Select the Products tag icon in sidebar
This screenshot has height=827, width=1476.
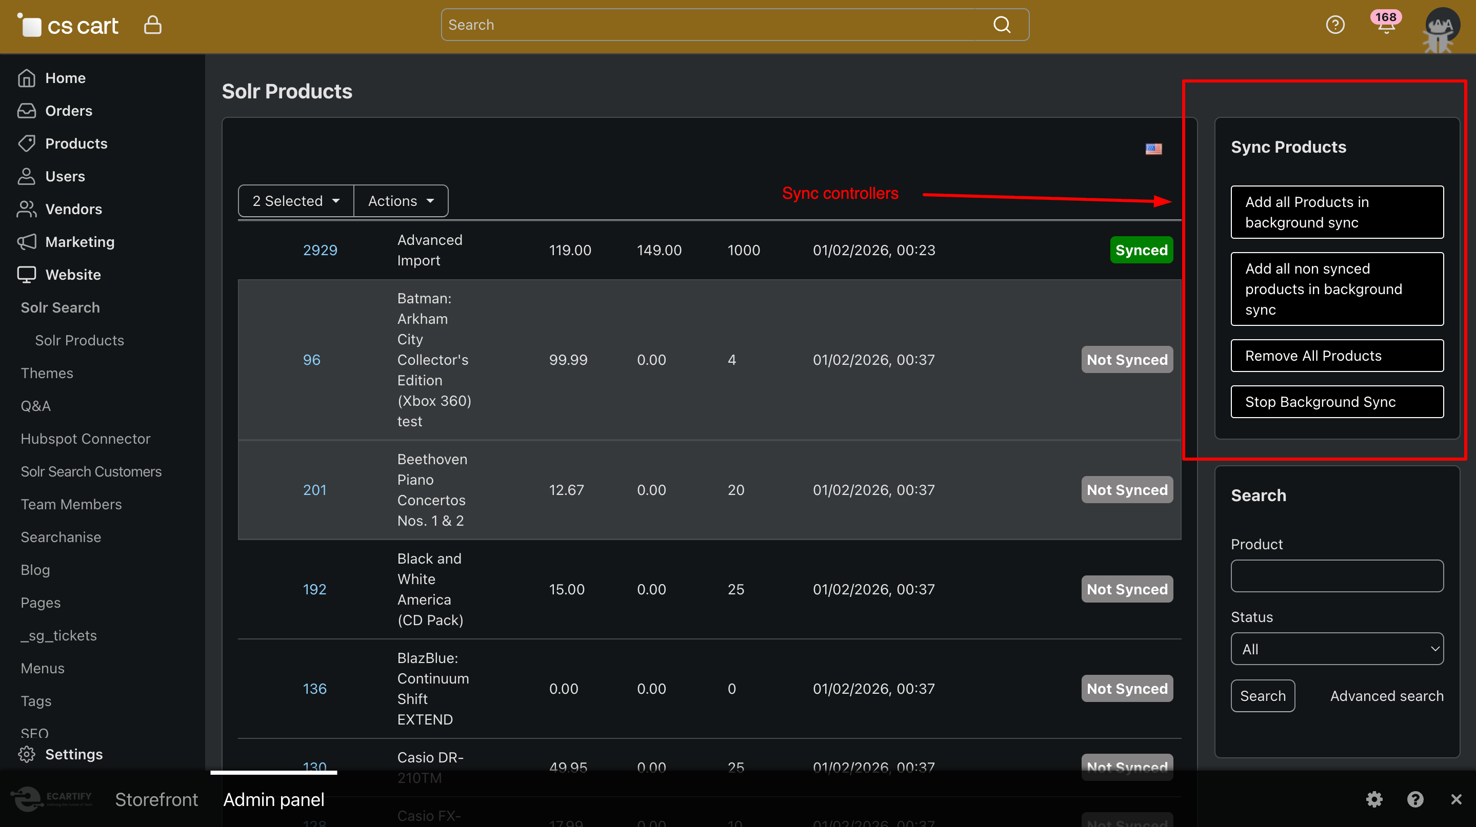pos(27,143)
